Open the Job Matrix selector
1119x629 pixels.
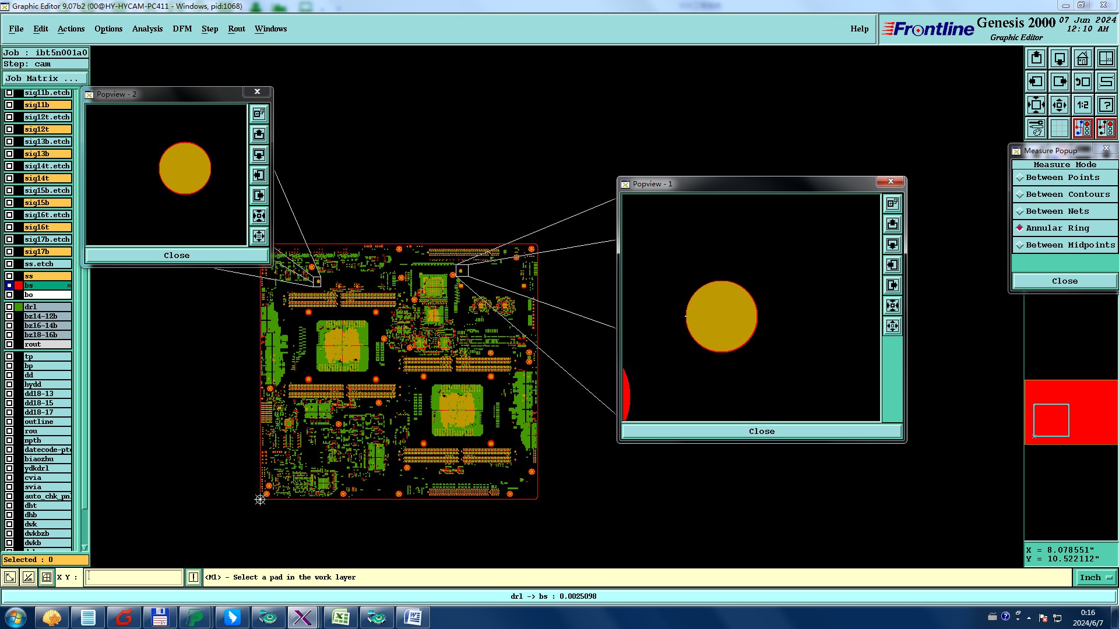tap(45, 78)
